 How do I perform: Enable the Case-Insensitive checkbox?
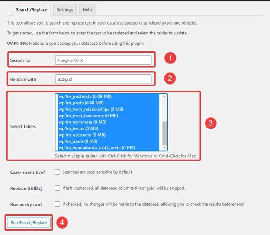point(58,172)
